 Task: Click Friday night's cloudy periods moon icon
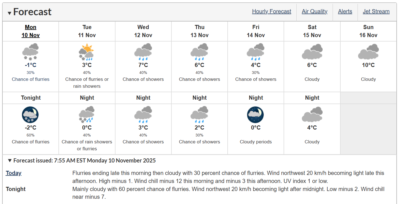tap(256, 115)
